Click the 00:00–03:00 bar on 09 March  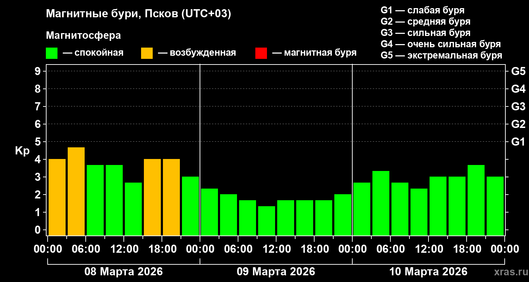pyautogui.click(x=209, y=212)
